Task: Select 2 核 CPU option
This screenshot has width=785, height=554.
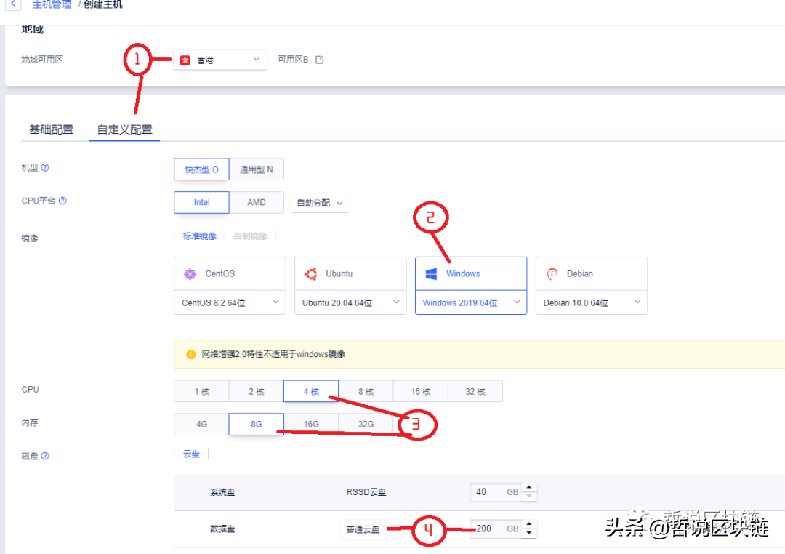Action: (257, 391)
